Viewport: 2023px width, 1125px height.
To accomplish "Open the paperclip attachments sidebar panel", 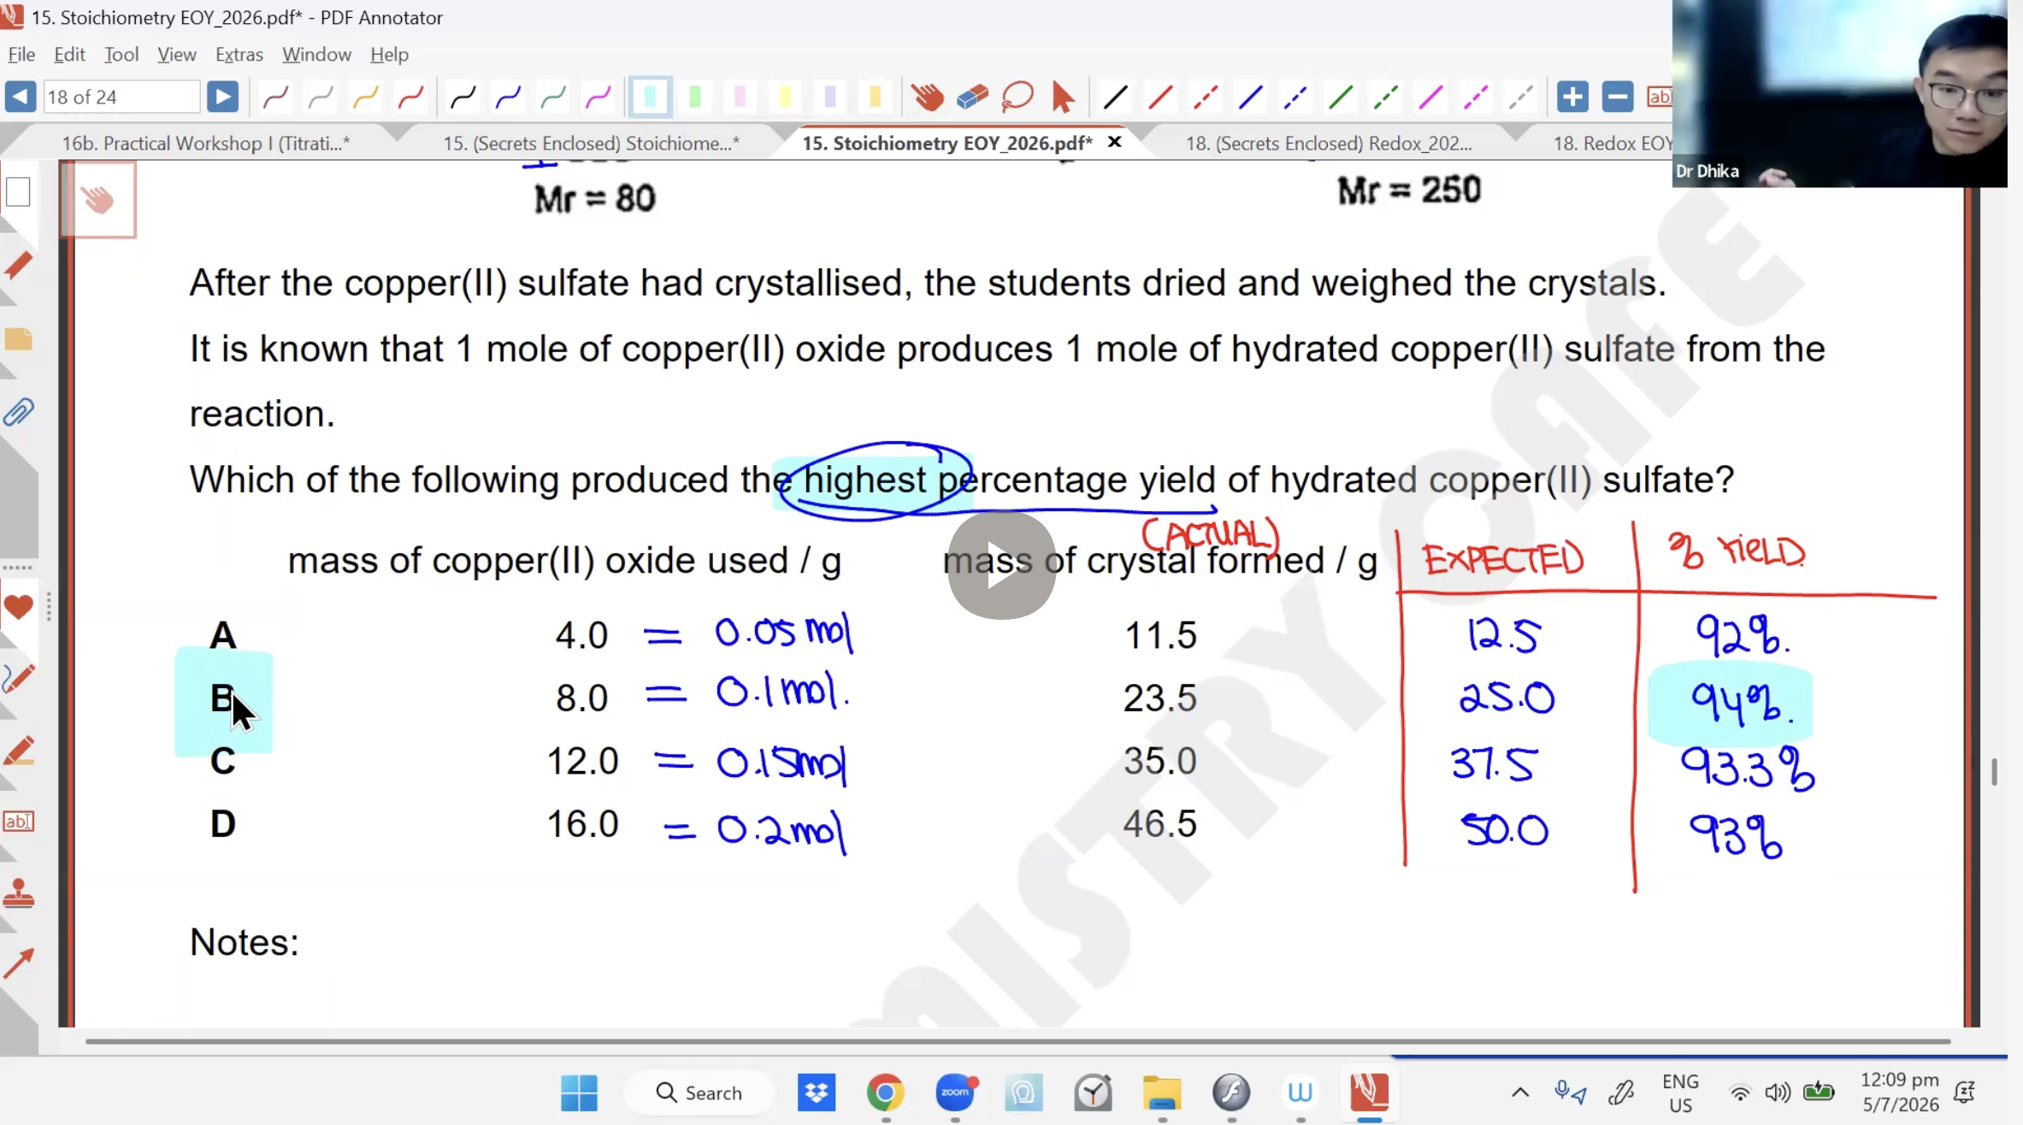I will [18, 413].
